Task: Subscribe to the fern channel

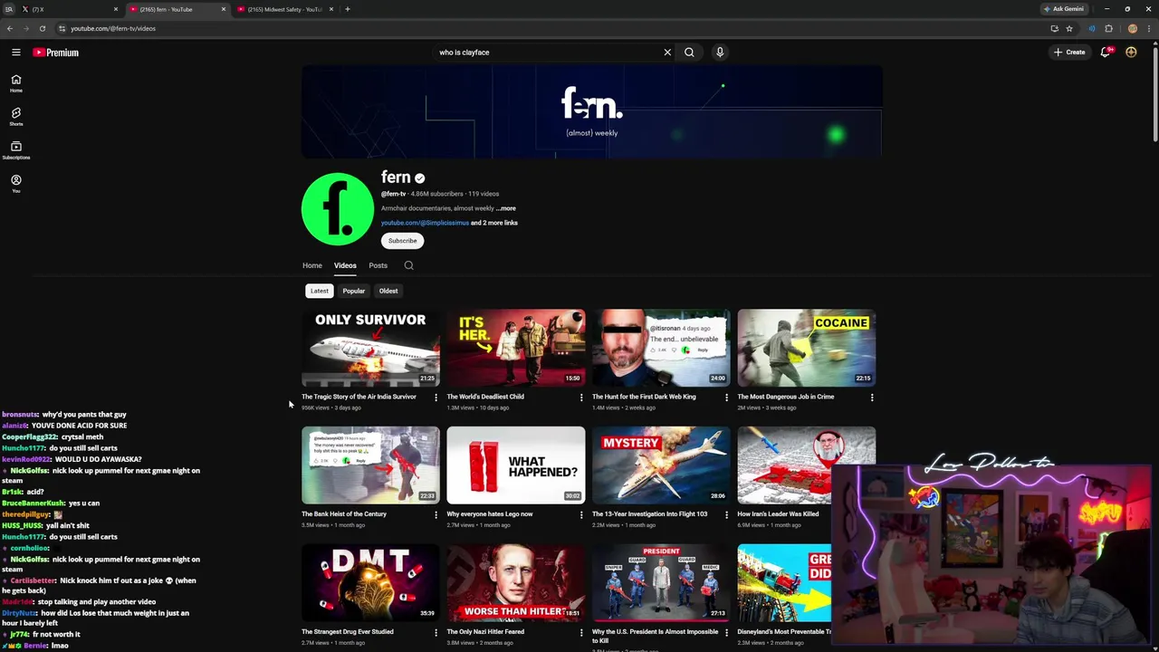Action: pos(402,241)
